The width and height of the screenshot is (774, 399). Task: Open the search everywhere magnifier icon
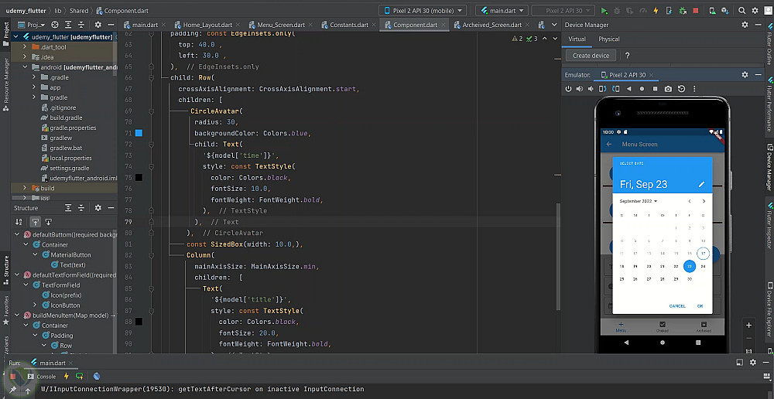[x=742, y=11]
